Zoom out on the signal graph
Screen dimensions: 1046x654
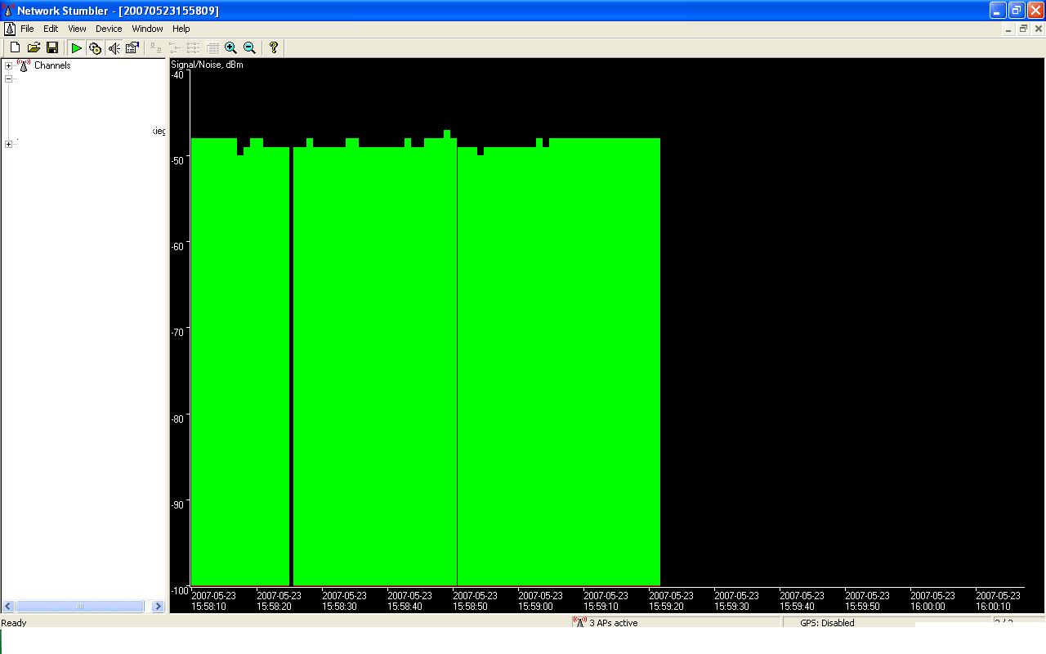(x=250, y=48)
